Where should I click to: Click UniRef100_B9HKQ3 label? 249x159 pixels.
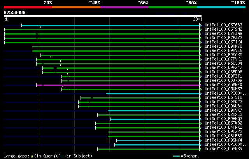[223, 119]
